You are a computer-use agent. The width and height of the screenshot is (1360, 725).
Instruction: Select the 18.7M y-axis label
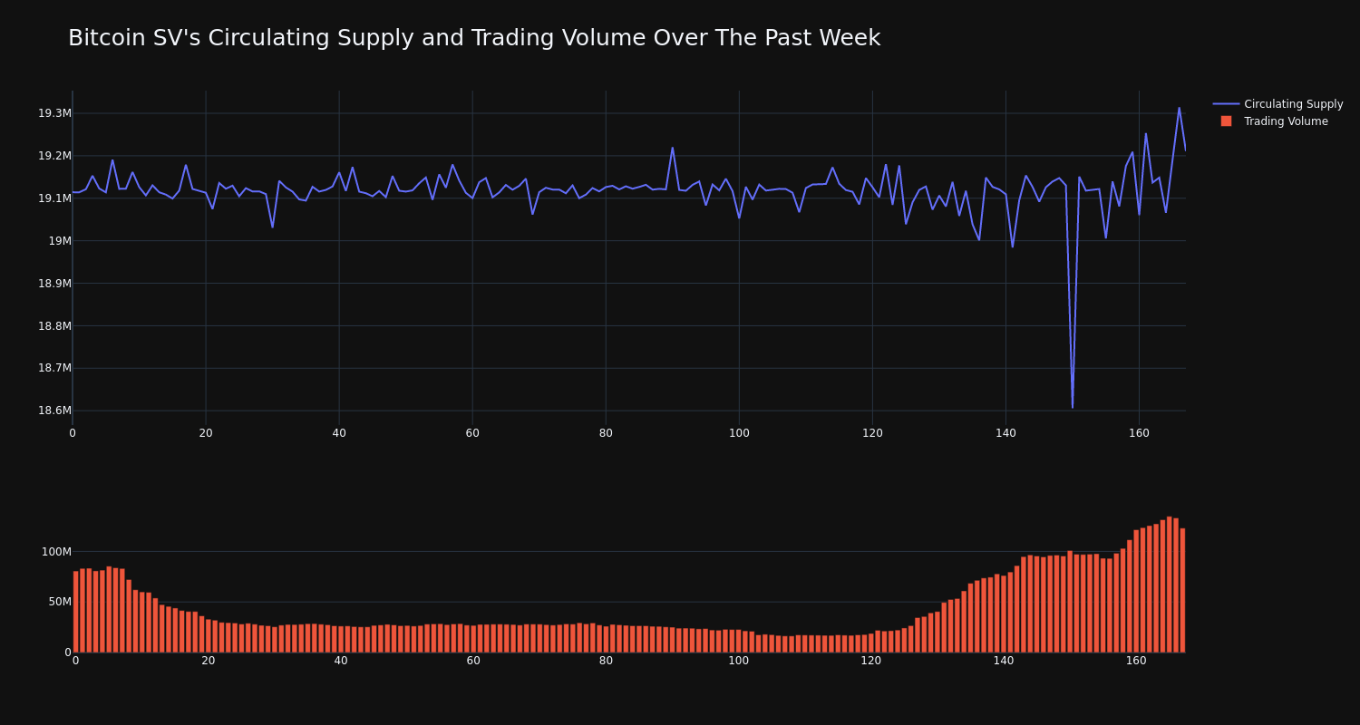(x=54, y=368)
